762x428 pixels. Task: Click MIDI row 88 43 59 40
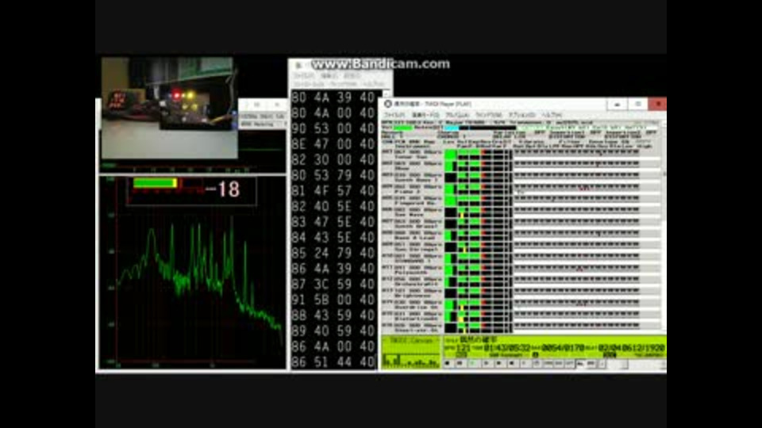point(333,315)
